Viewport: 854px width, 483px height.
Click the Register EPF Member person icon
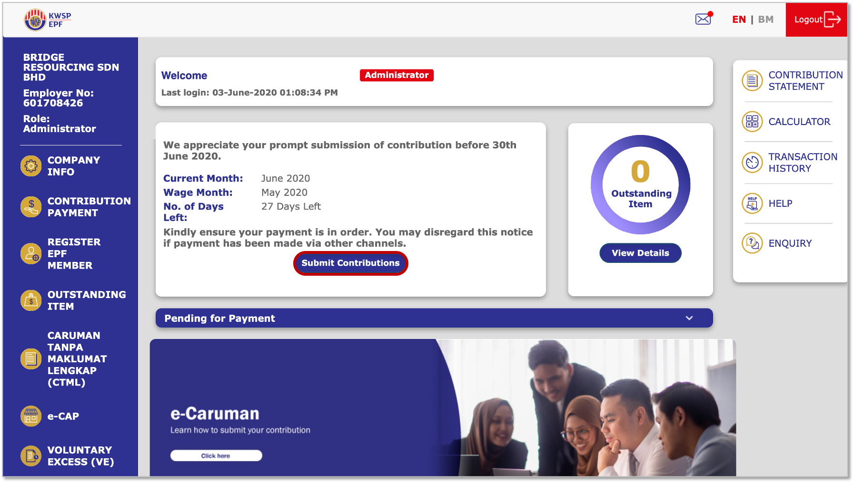coord(31,253)
